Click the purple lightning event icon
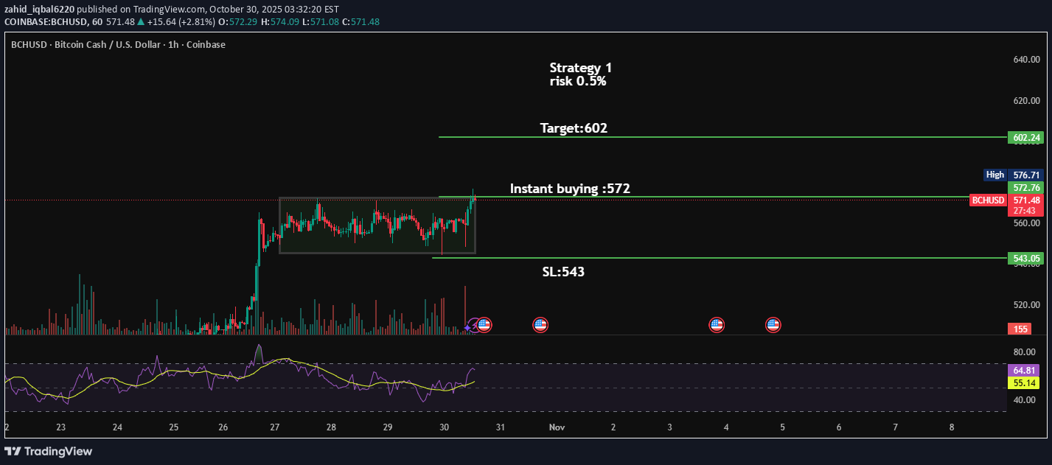Screen dimensions: 1052x465 click(468, 326)
